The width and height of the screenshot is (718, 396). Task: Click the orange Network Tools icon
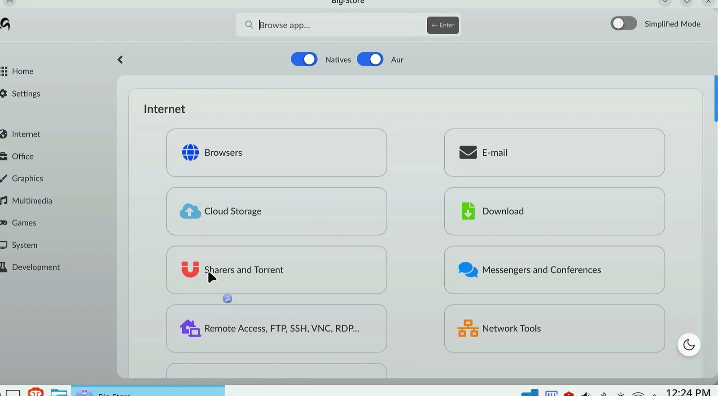468,328
